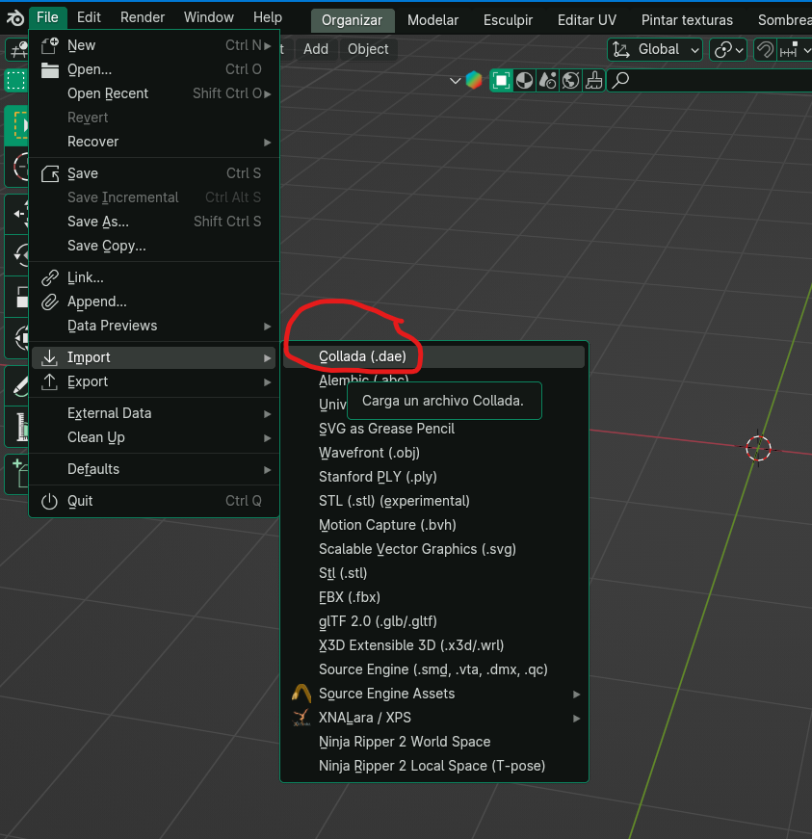Choose STL (.stl) (experimental) import
This screenshot has width=812, height=839.
click(433, 501)
